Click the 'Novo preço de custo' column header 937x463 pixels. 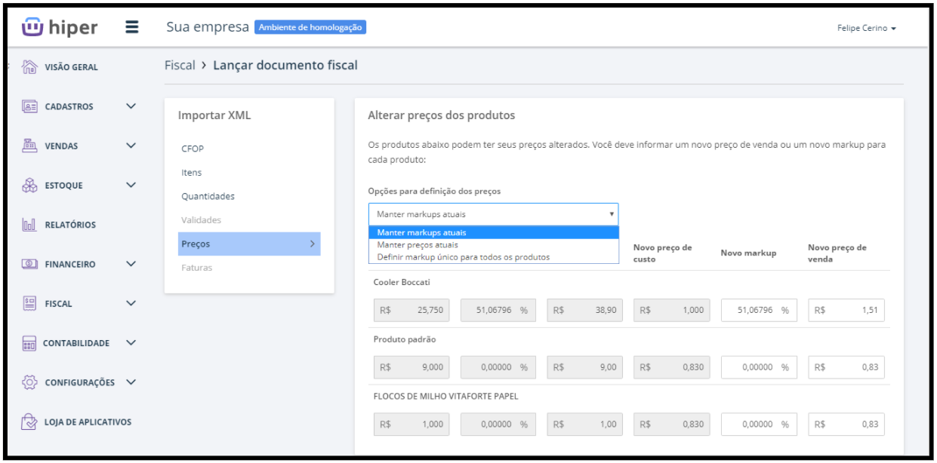pos(663,253)
